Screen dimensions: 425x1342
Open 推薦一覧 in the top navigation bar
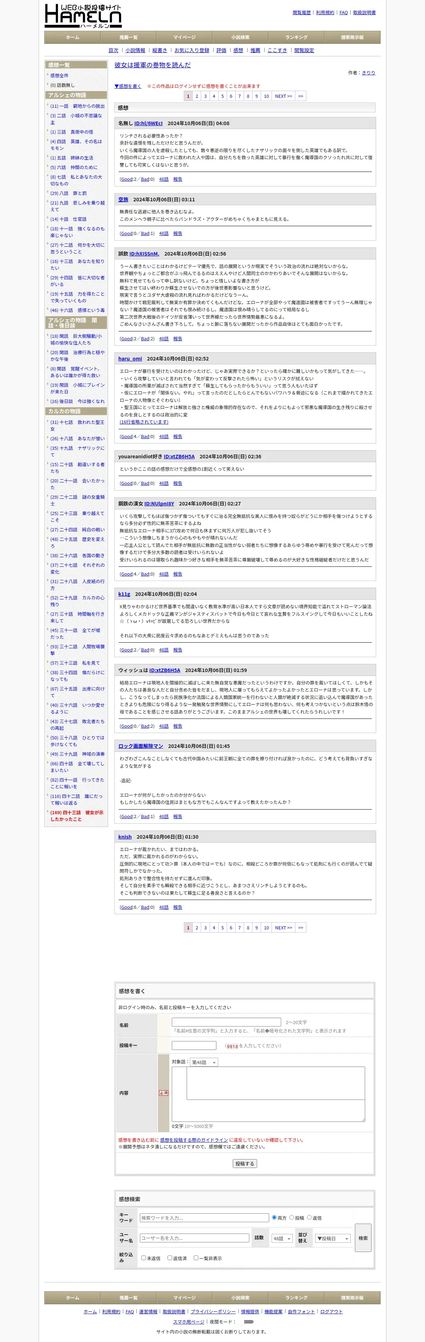[129, 38]
